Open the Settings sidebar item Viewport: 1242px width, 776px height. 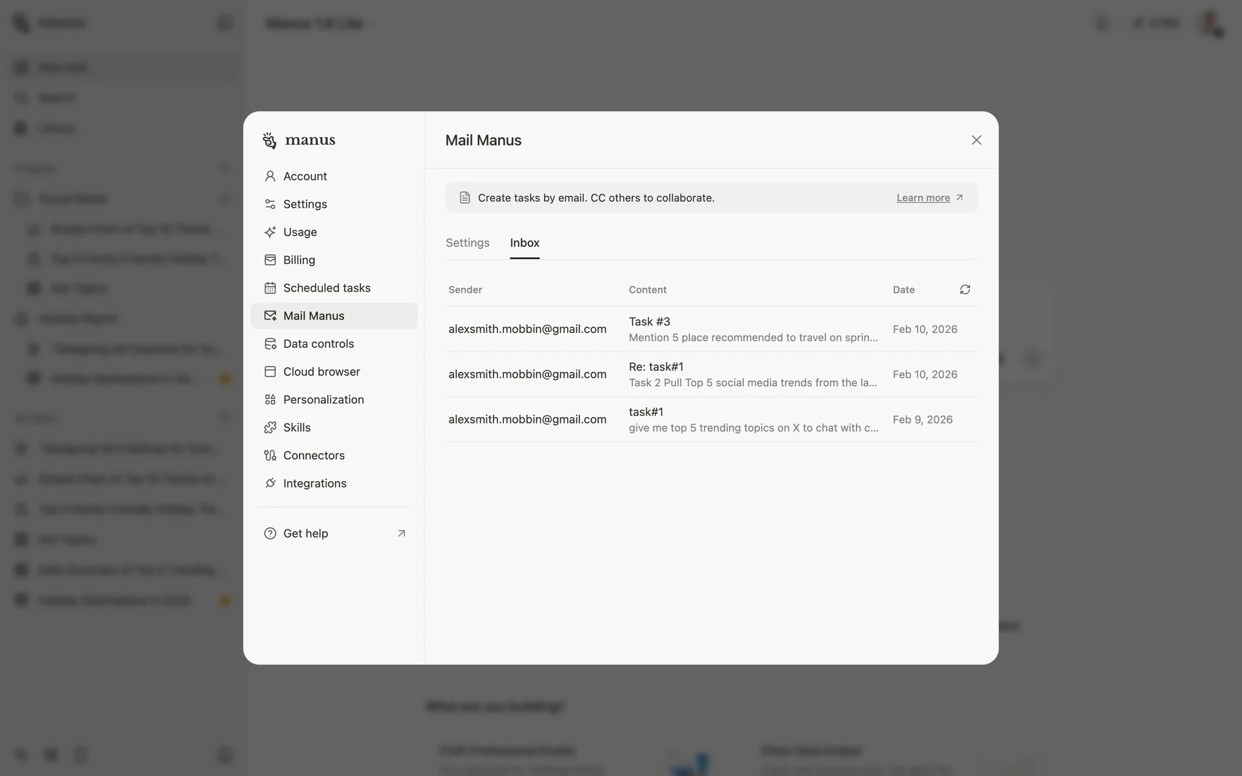pyautogui.click(x=305, y=204)
